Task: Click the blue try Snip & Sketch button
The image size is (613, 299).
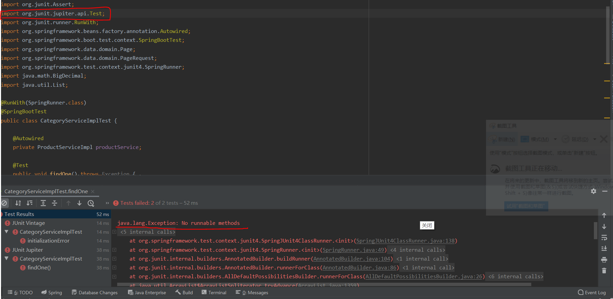Action: click(526, 206)
